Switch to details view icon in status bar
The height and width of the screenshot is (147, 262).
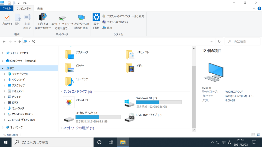[253, 135]
